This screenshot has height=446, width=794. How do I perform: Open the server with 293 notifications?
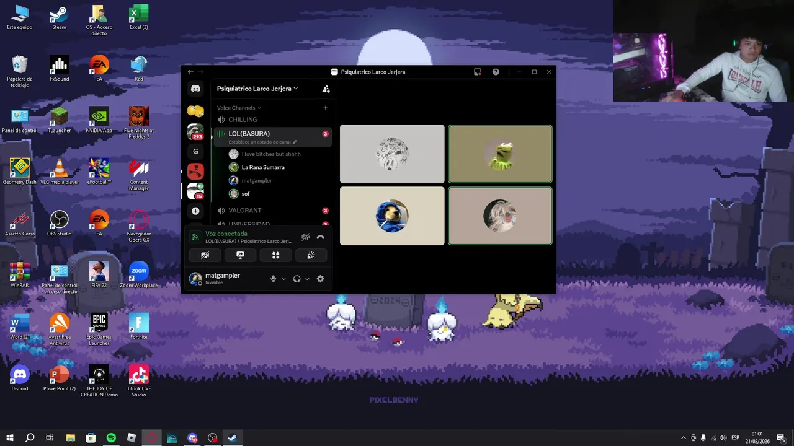coord(195,131)
